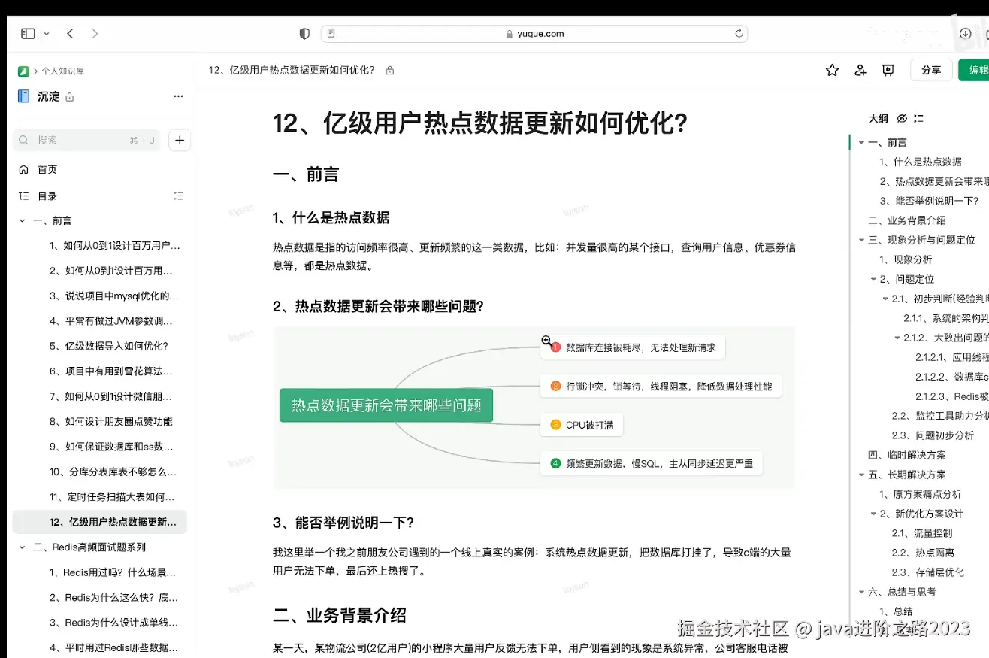This screenshot has width=989, height=658.
Task: Open the ... menu beside 沉淀
Action: pyautogui.click(x=178, y=96)
